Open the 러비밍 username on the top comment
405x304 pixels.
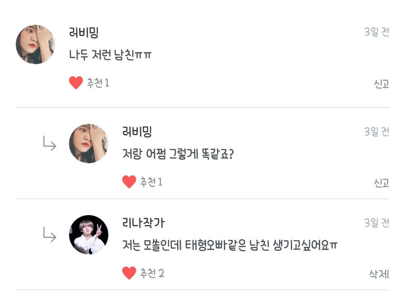84,33
